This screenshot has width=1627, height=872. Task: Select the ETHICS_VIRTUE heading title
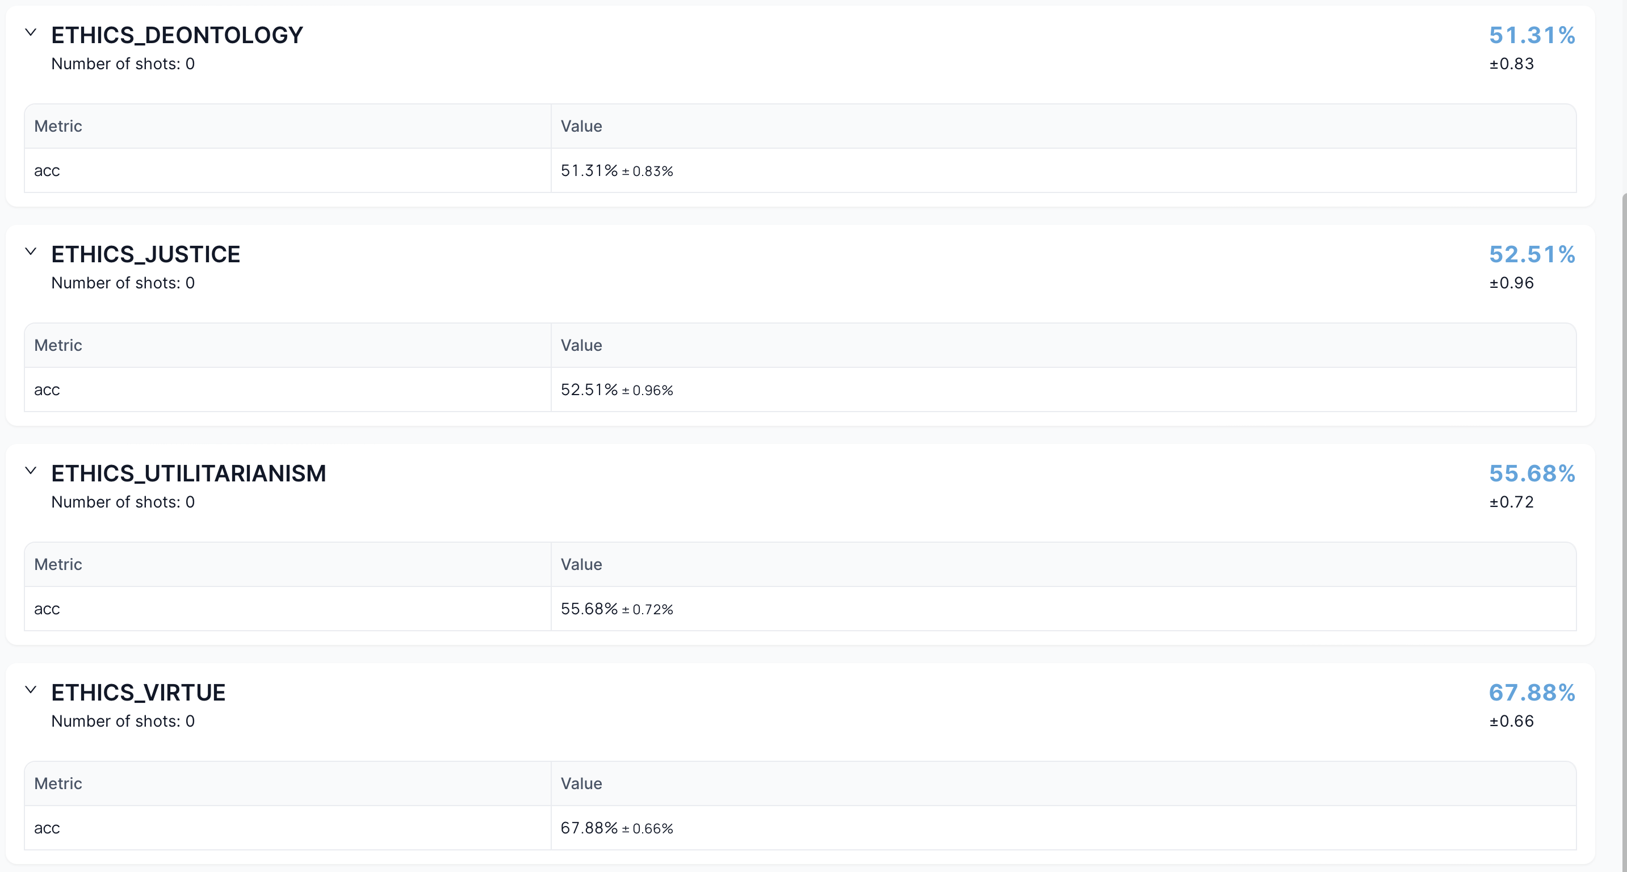click(138, 693)
